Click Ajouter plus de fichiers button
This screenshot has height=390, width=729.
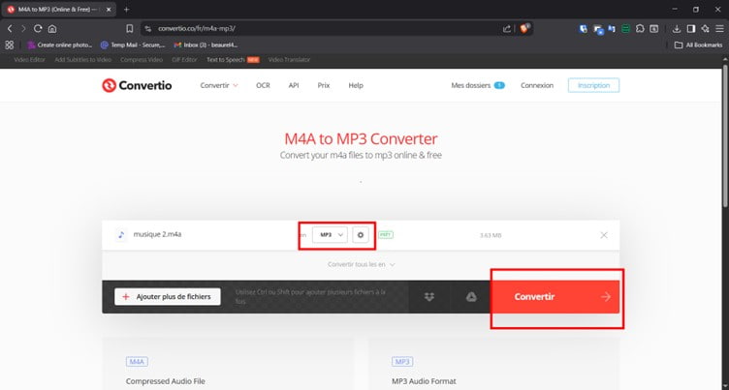coord(168,297)
